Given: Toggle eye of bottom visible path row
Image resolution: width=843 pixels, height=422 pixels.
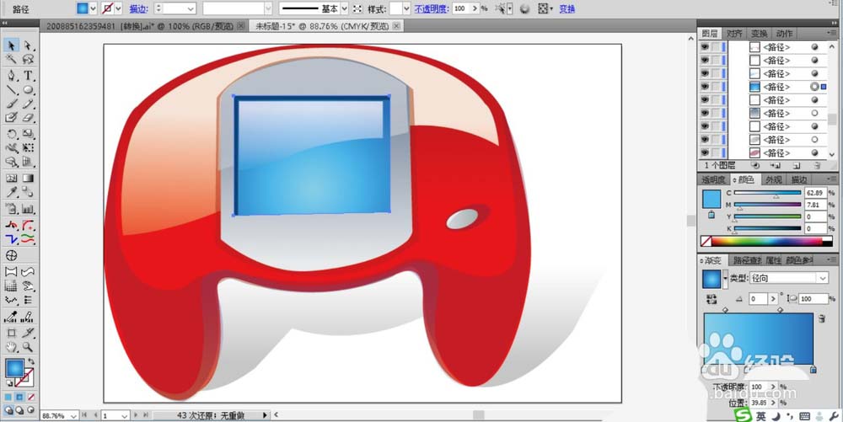Looking at the screenshot, I should 705,152.
